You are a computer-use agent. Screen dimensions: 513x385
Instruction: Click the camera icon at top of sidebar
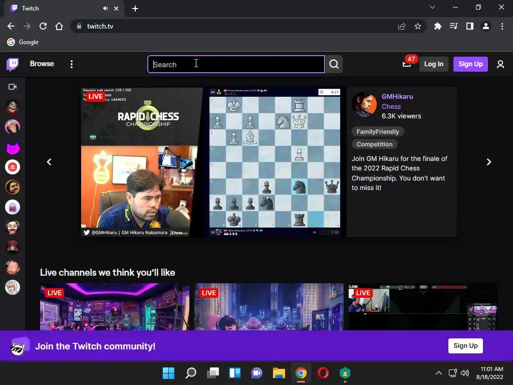13,87
